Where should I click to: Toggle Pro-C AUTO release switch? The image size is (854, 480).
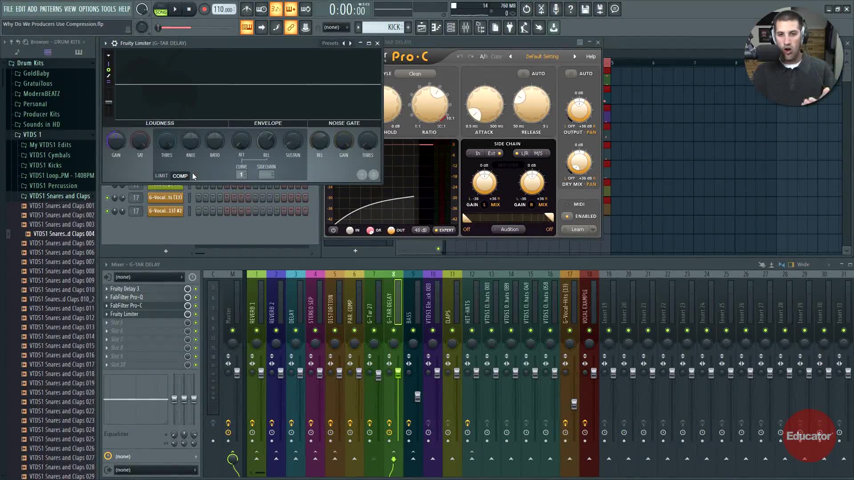pyautogui.click(x=524, y=73)
